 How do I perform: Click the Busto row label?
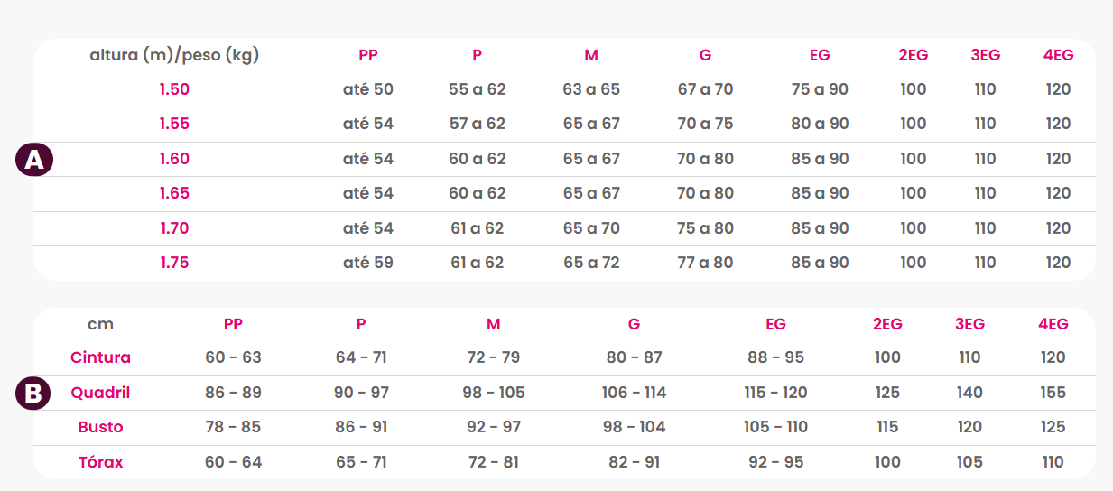100,427
